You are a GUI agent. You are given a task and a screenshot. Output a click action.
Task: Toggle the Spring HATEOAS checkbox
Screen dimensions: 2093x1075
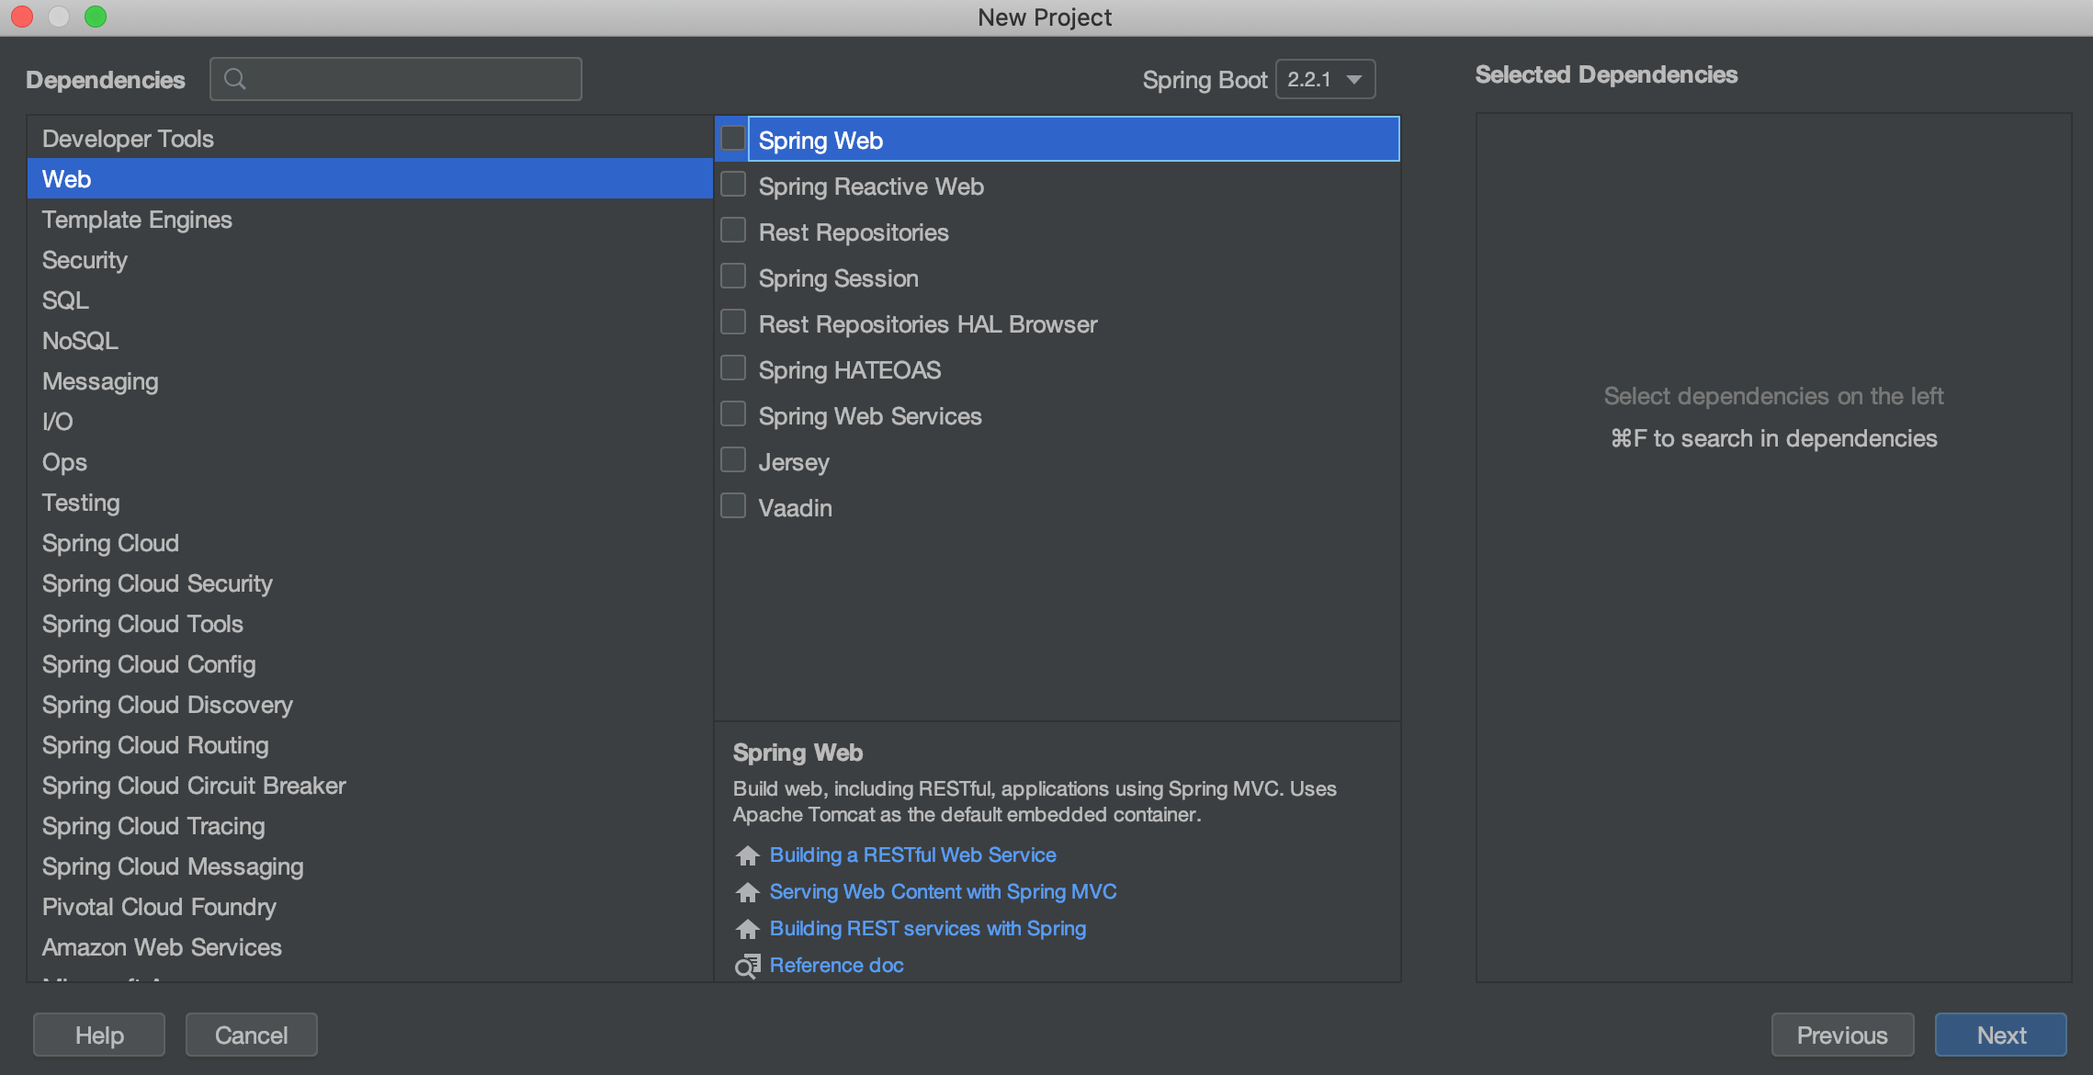click(733, 368)
